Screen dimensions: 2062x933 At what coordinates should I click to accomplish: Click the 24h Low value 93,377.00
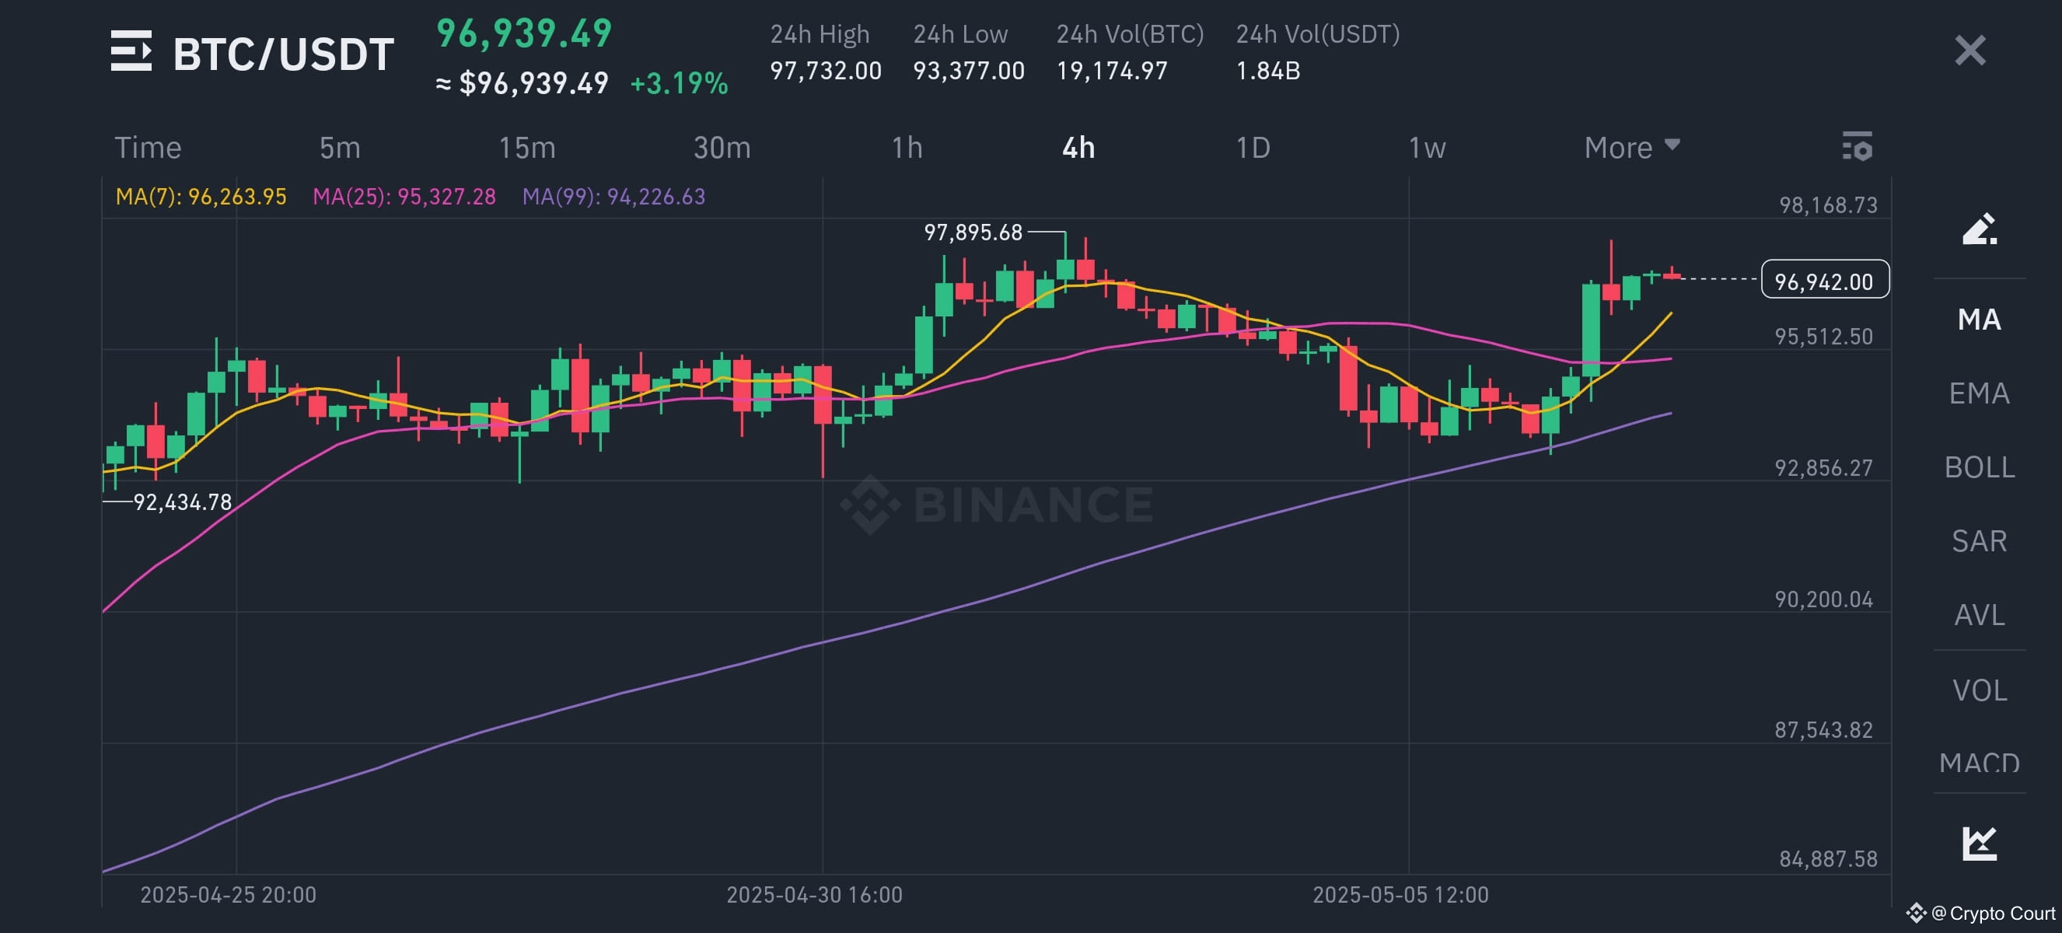pos(969,72)
